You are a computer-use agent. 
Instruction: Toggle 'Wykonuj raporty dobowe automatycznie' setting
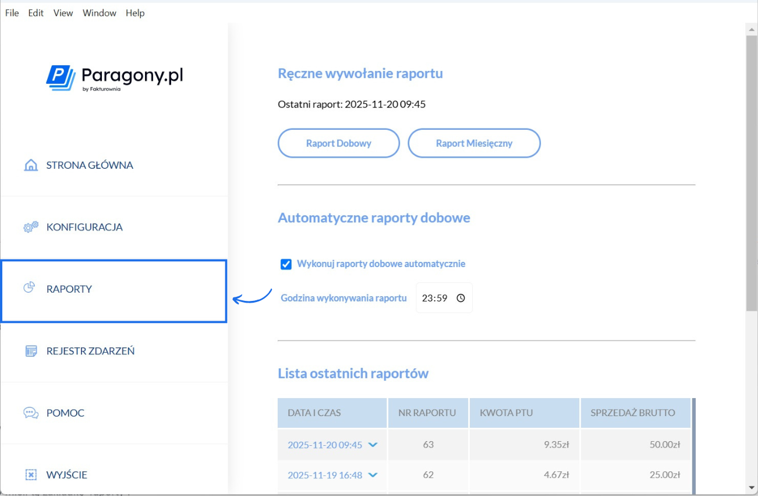coord(285,264)
